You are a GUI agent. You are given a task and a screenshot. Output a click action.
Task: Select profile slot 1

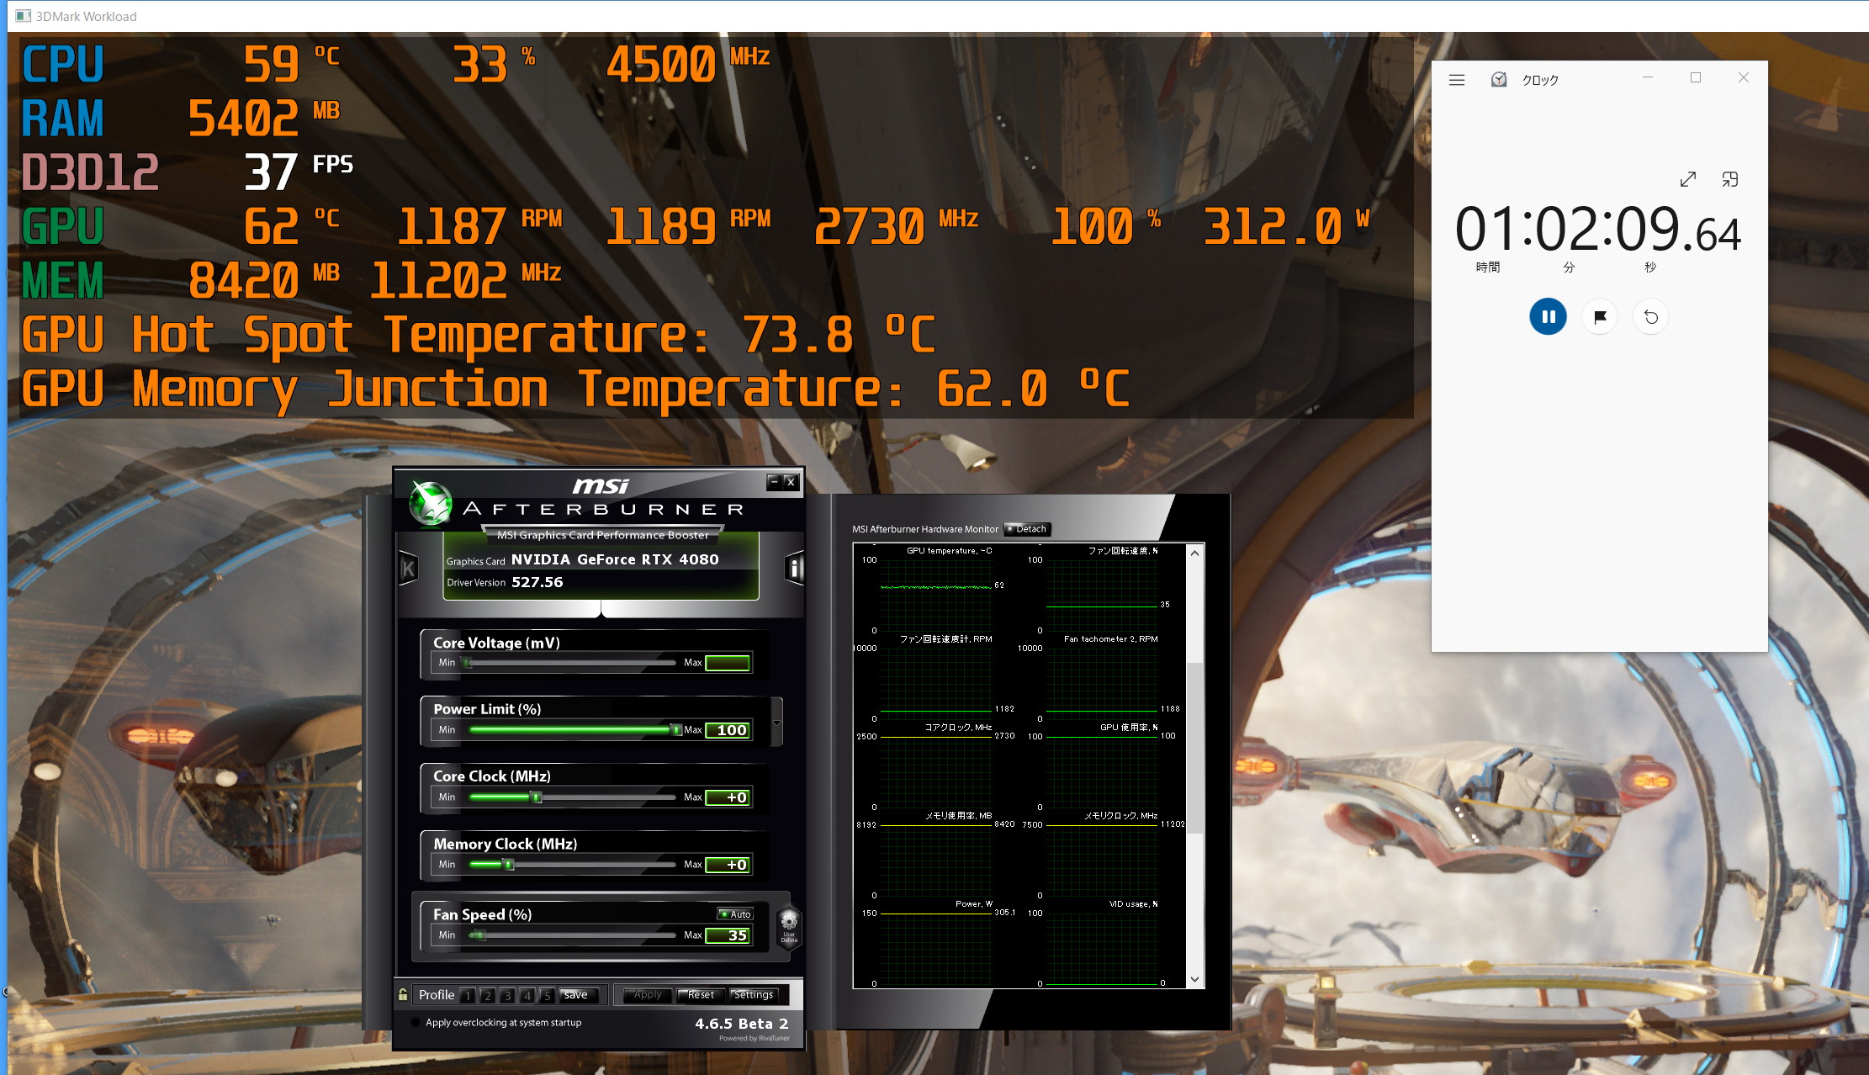468,995
